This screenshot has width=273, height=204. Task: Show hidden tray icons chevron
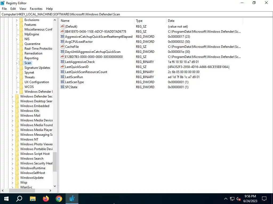tap(226, 199)
